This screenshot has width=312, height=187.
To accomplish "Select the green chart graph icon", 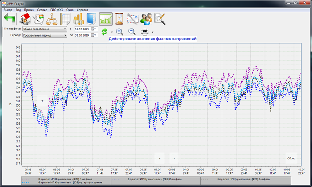I will coord(106,19).
